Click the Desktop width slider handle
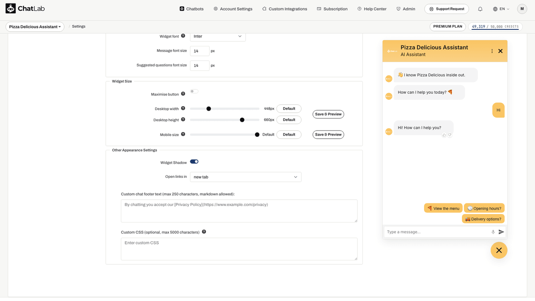 pos(209,109)
